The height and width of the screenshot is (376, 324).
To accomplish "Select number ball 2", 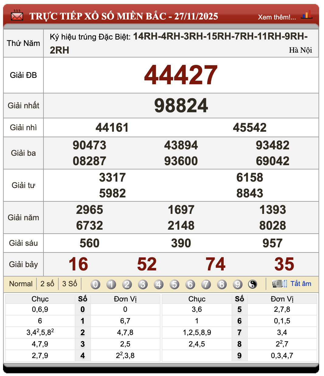I will 127,284.
